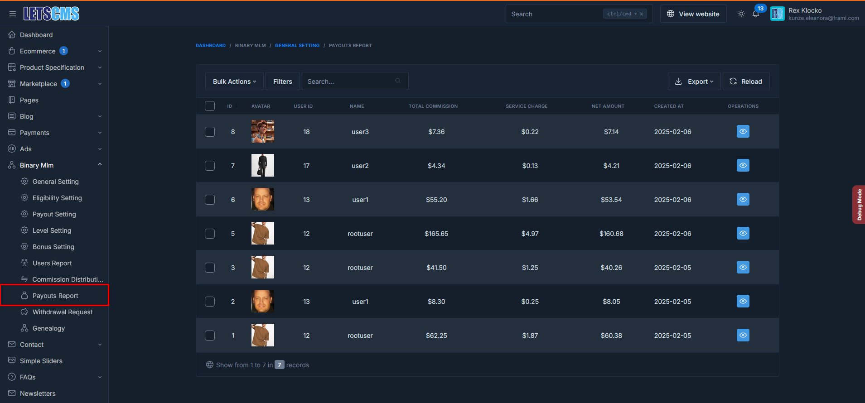Expand the Payments menu chevron
Image resolution: width=865 pixels, height=403 pixels.
tap(100, 133)
